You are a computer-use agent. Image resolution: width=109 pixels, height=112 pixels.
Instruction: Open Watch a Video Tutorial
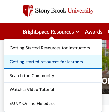coord(53,89)
